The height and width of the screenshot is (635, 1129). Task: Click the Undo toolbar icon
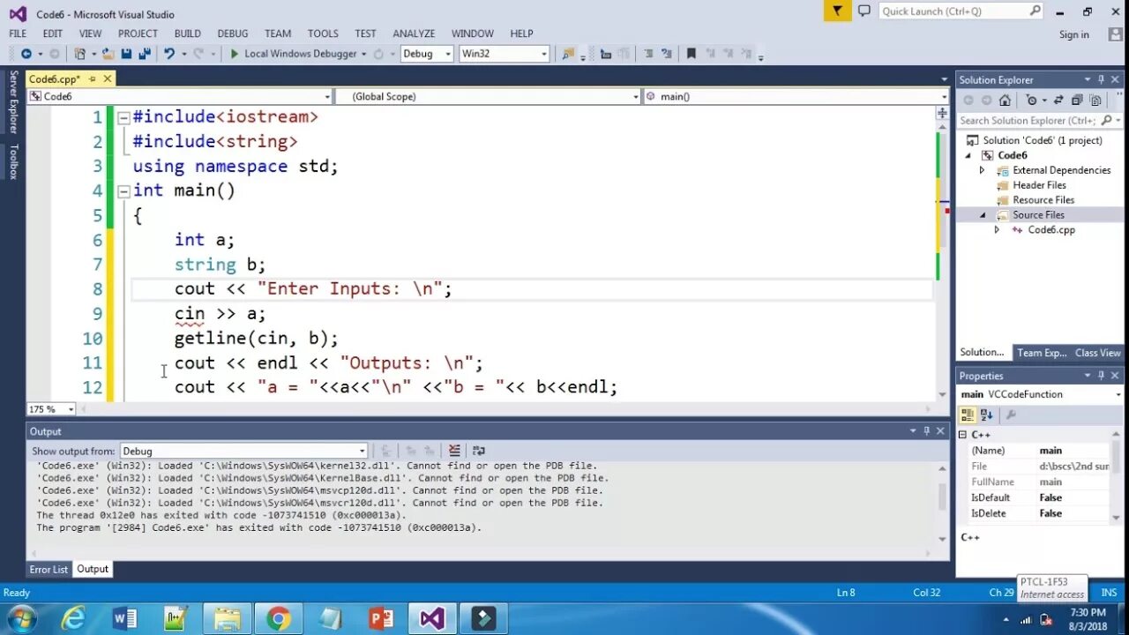point(168,54)
